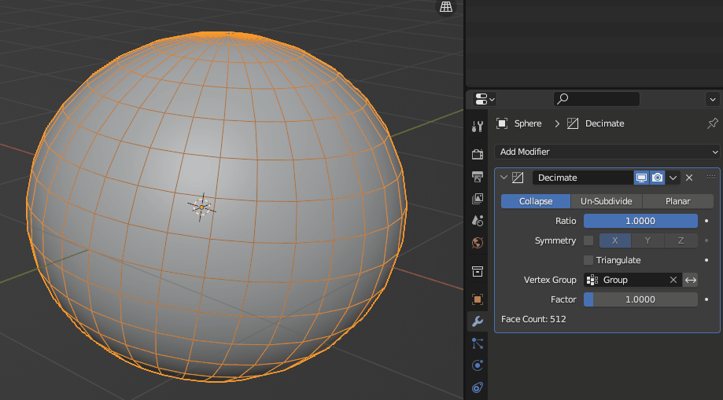
Task: Open the Render properties tab
Action: (x=477, y=154)
